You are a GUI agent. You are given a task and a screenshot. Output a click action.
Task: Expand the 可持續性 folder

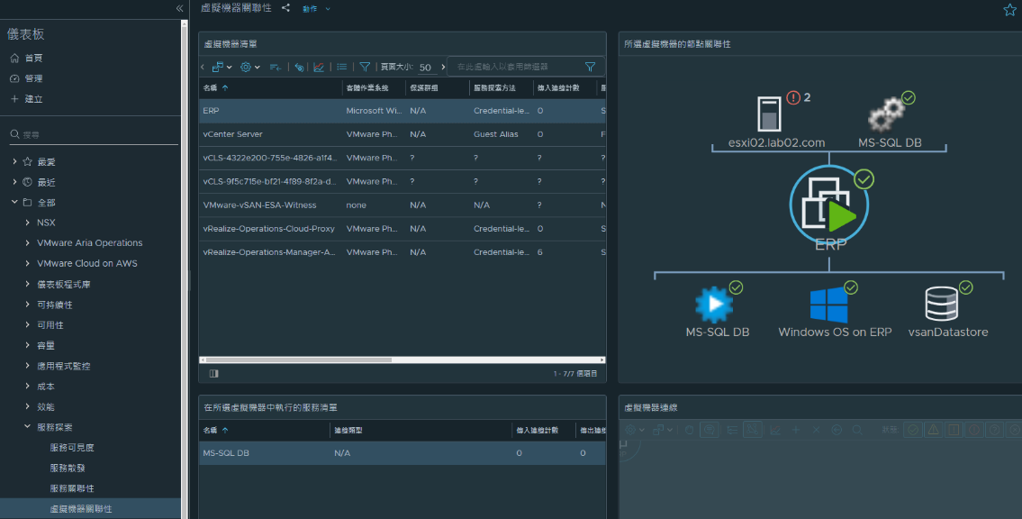[x=27, y=305]
